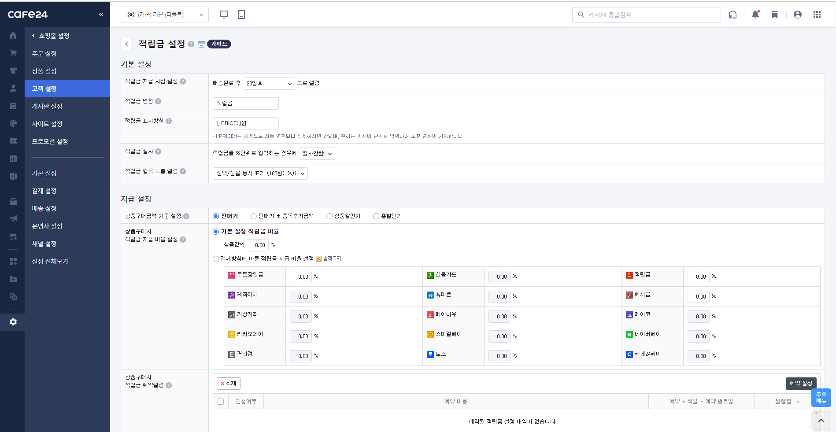Select 기본 설정 적립금 비율 radio
The height and width of the screenshot is (432, 836).
216,232
